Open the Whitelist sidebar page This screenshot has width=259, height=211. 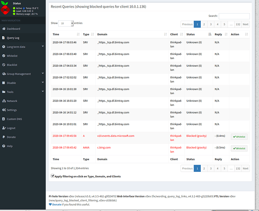(x=13, y=56)
